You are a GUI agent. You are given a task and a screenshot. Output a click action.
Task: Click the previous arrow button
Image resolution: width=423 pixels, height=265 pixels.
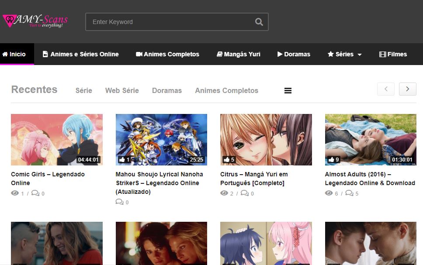point(386,89)
